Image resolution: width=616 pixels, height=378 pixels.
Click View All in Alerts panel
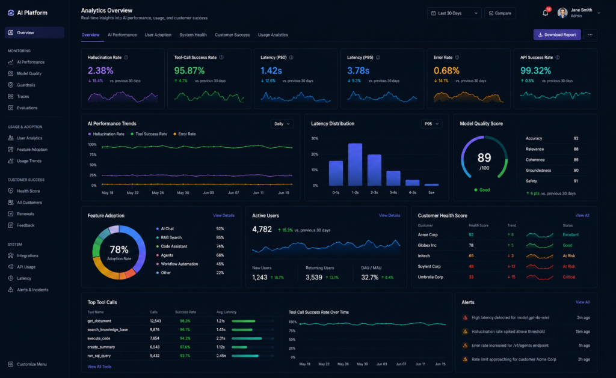pos(582,302)
